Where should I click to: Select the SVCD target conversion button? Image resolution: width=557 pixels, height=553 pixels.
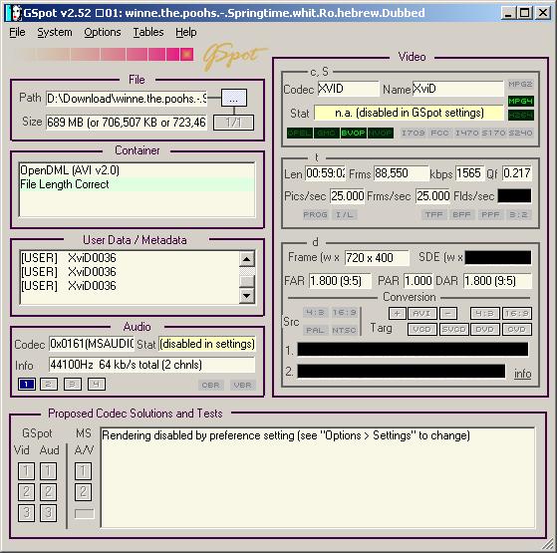[453, 329]
